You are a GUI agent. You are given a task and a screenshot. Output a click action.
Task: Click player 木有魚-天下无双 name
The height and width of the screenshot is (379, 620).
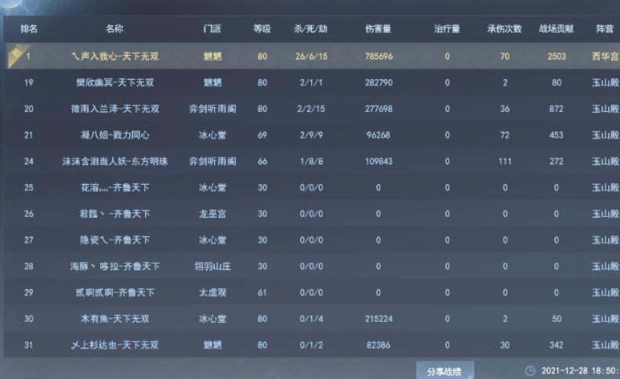[114, 319]
